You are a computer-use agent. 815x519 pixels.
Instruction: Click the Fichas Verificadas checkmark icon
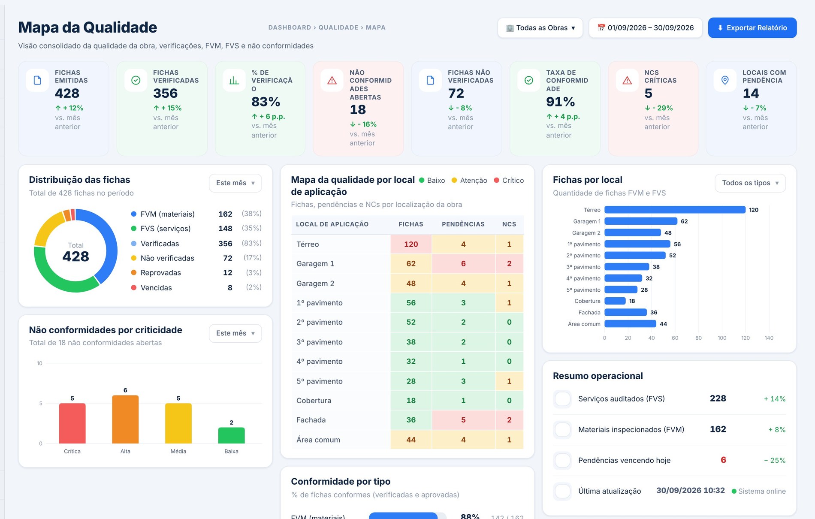(136, 80)
